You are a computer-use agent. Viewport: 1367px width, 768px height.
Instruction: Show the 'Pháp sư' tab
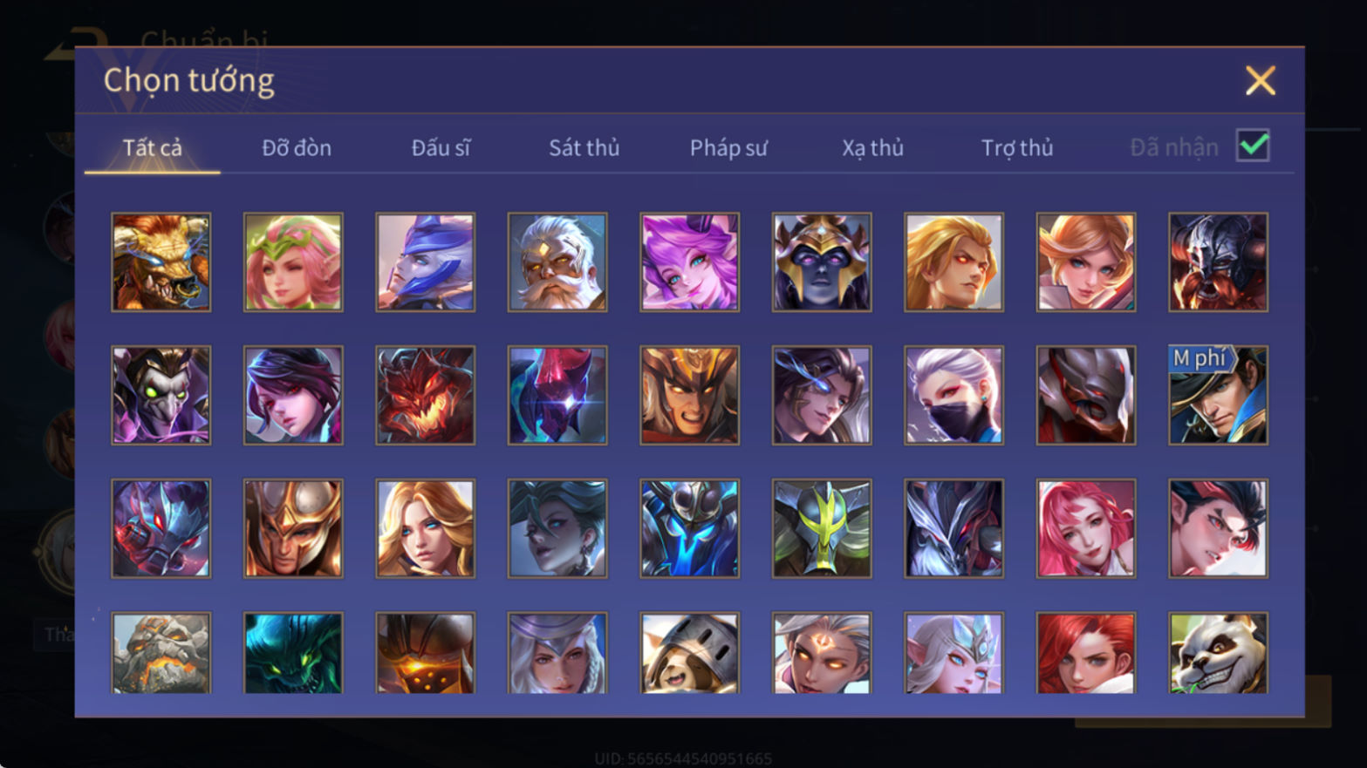tap(728, 148)
